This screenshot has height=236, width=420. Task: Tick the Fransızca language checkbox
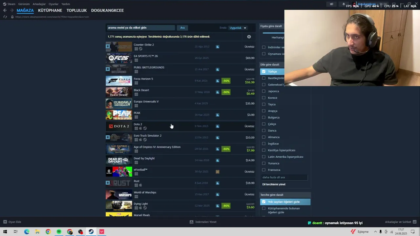(263, 170)
